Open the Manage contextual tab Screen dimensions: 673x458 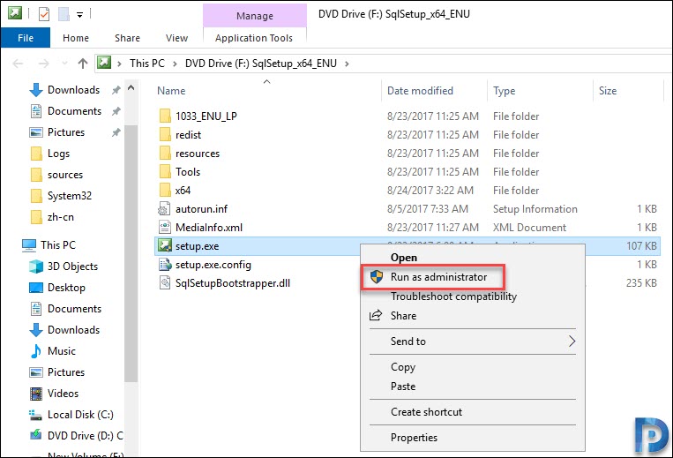[x=255, y=16]
